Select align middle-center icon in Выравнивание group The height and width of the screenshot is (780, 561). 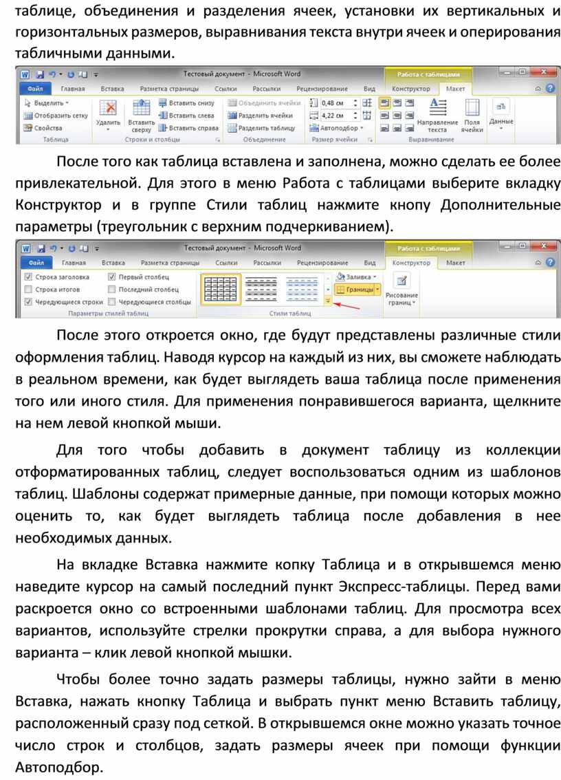click(x=397, y=116)
